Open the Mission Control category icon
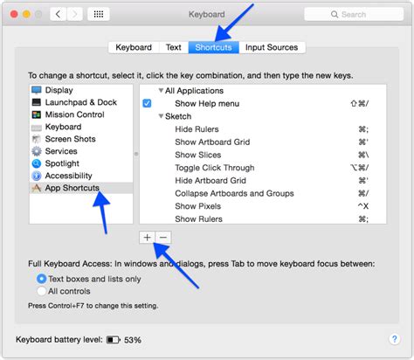 37,114
